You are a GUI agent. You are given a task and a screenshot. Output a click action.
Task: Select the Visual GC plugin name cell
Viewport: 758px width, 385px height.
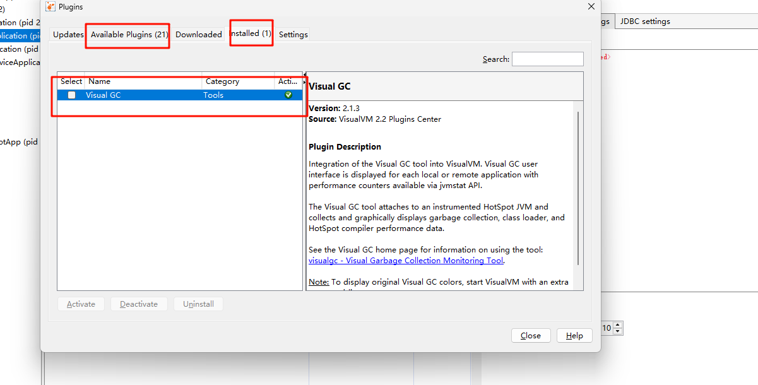[x=143, y=95]
